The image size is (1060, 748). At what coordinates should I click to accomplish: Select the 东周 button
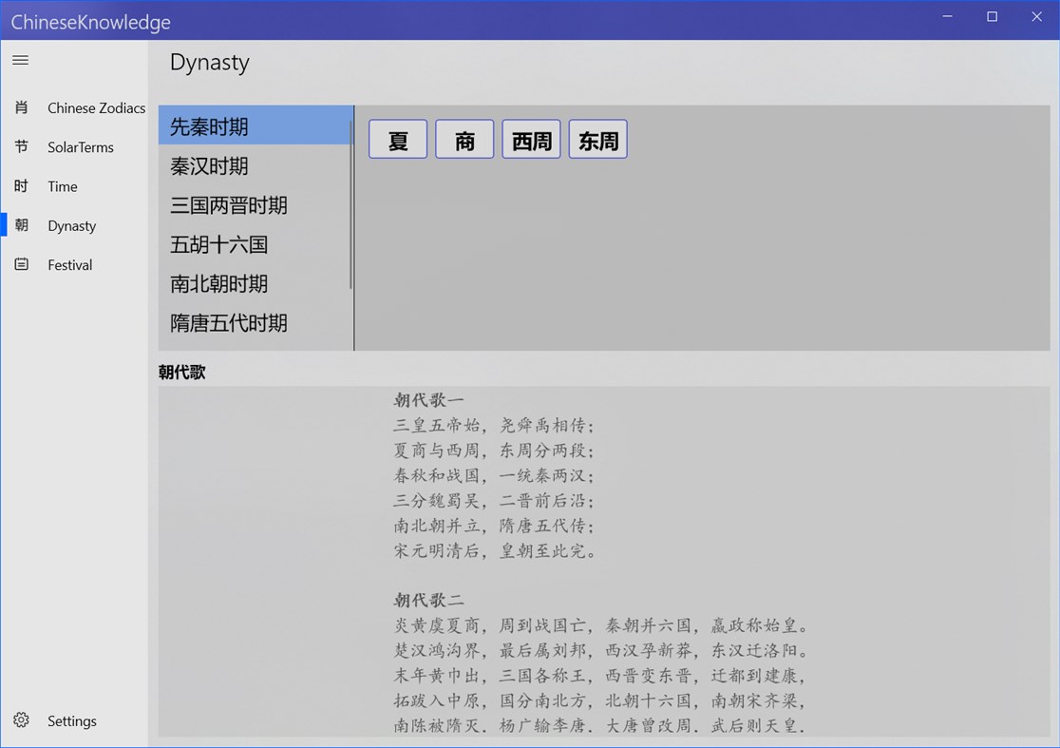(x=596, y=139)
